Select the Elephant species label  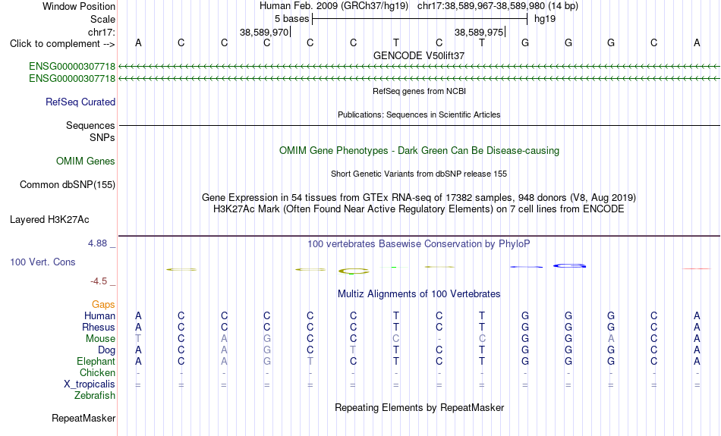96,362
